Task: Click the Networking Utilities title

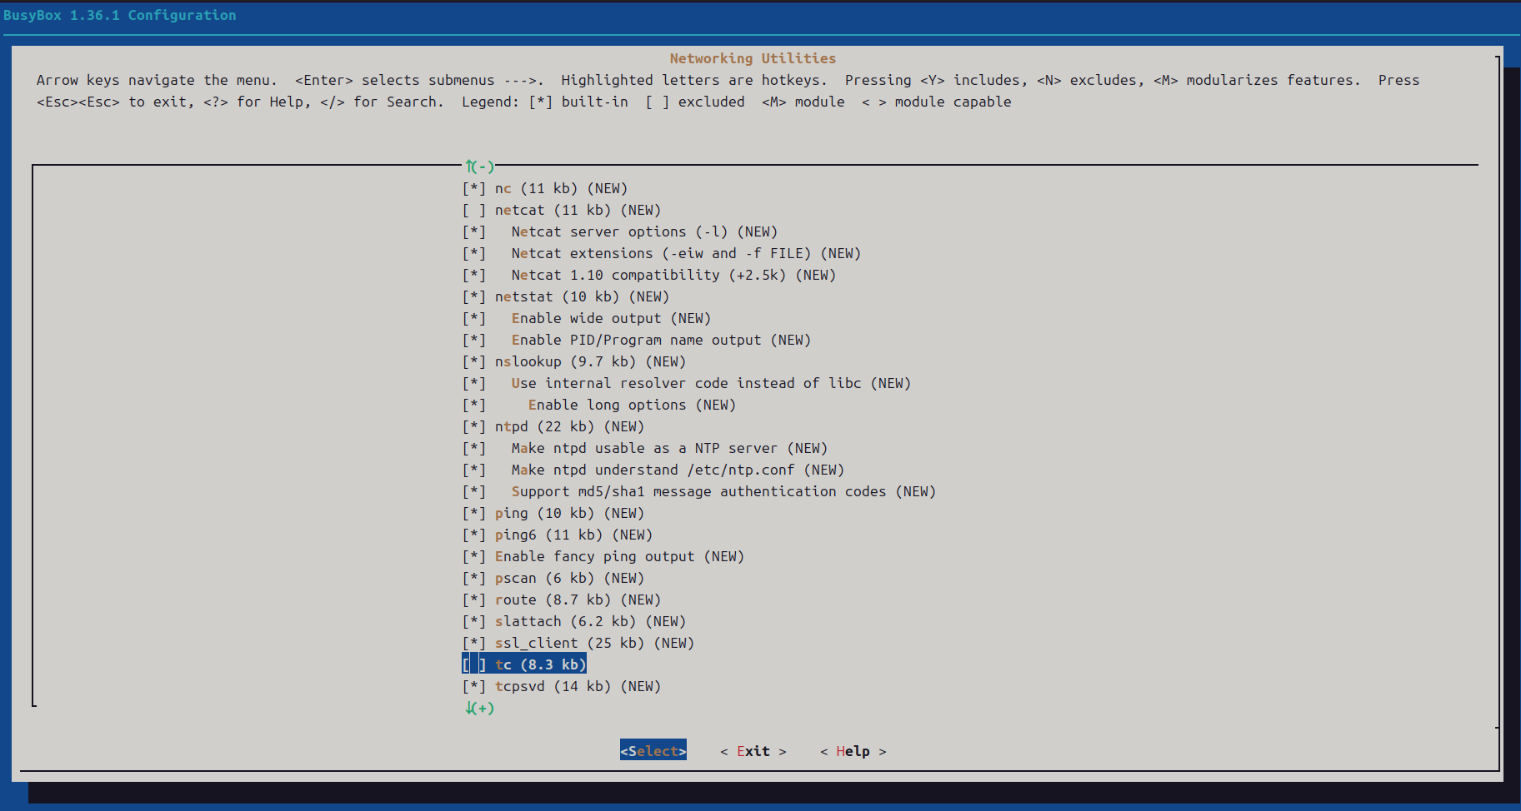Action: pyautogui.click(x=752, y=58)
